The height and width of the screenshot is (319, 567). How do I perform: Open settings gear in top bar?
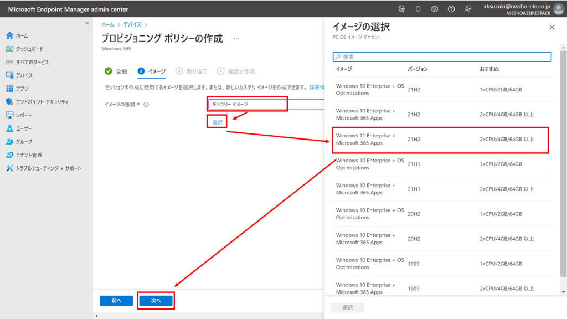435,9
